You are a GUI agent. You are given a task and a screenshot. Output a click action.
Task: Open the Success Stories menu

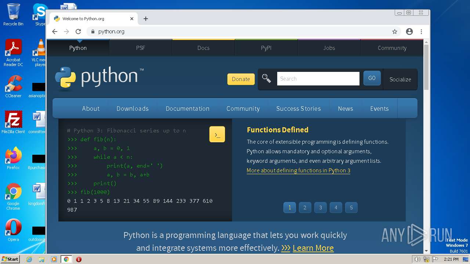click(x=299, y=109)
